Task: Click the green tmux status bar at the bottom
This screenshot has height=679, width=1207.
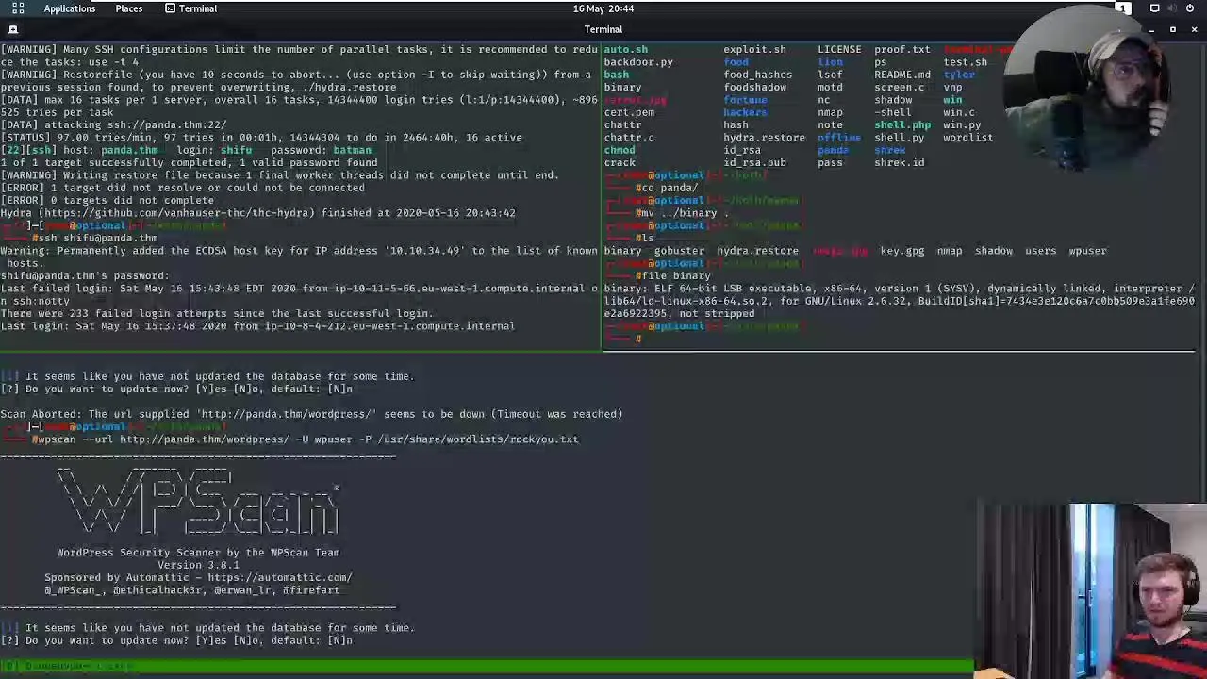Action: 487,666
